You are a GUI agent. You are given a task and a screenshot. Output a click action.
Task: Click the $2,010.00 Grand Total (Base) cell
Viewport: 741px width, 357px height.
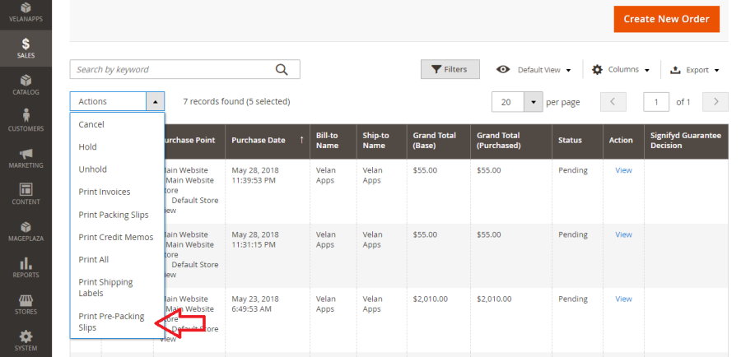430,299
